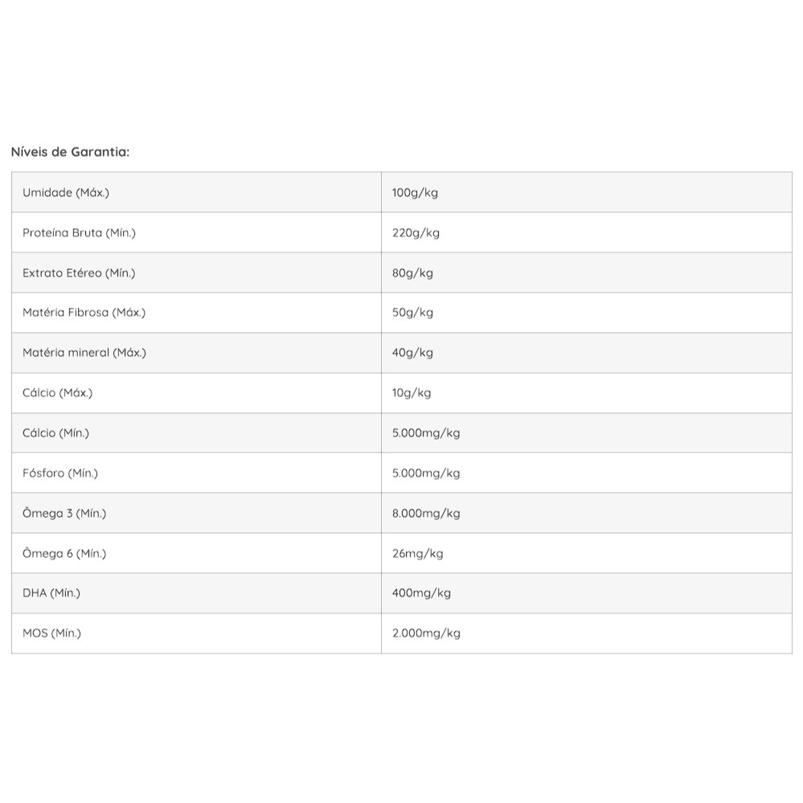Select the Cálcio (Mín.) label
The image size is (803, 803).
[x=56, y=433]
